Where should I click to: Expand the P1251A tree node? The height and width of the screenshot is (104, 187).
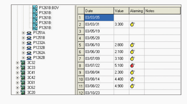tap(23, 33)
